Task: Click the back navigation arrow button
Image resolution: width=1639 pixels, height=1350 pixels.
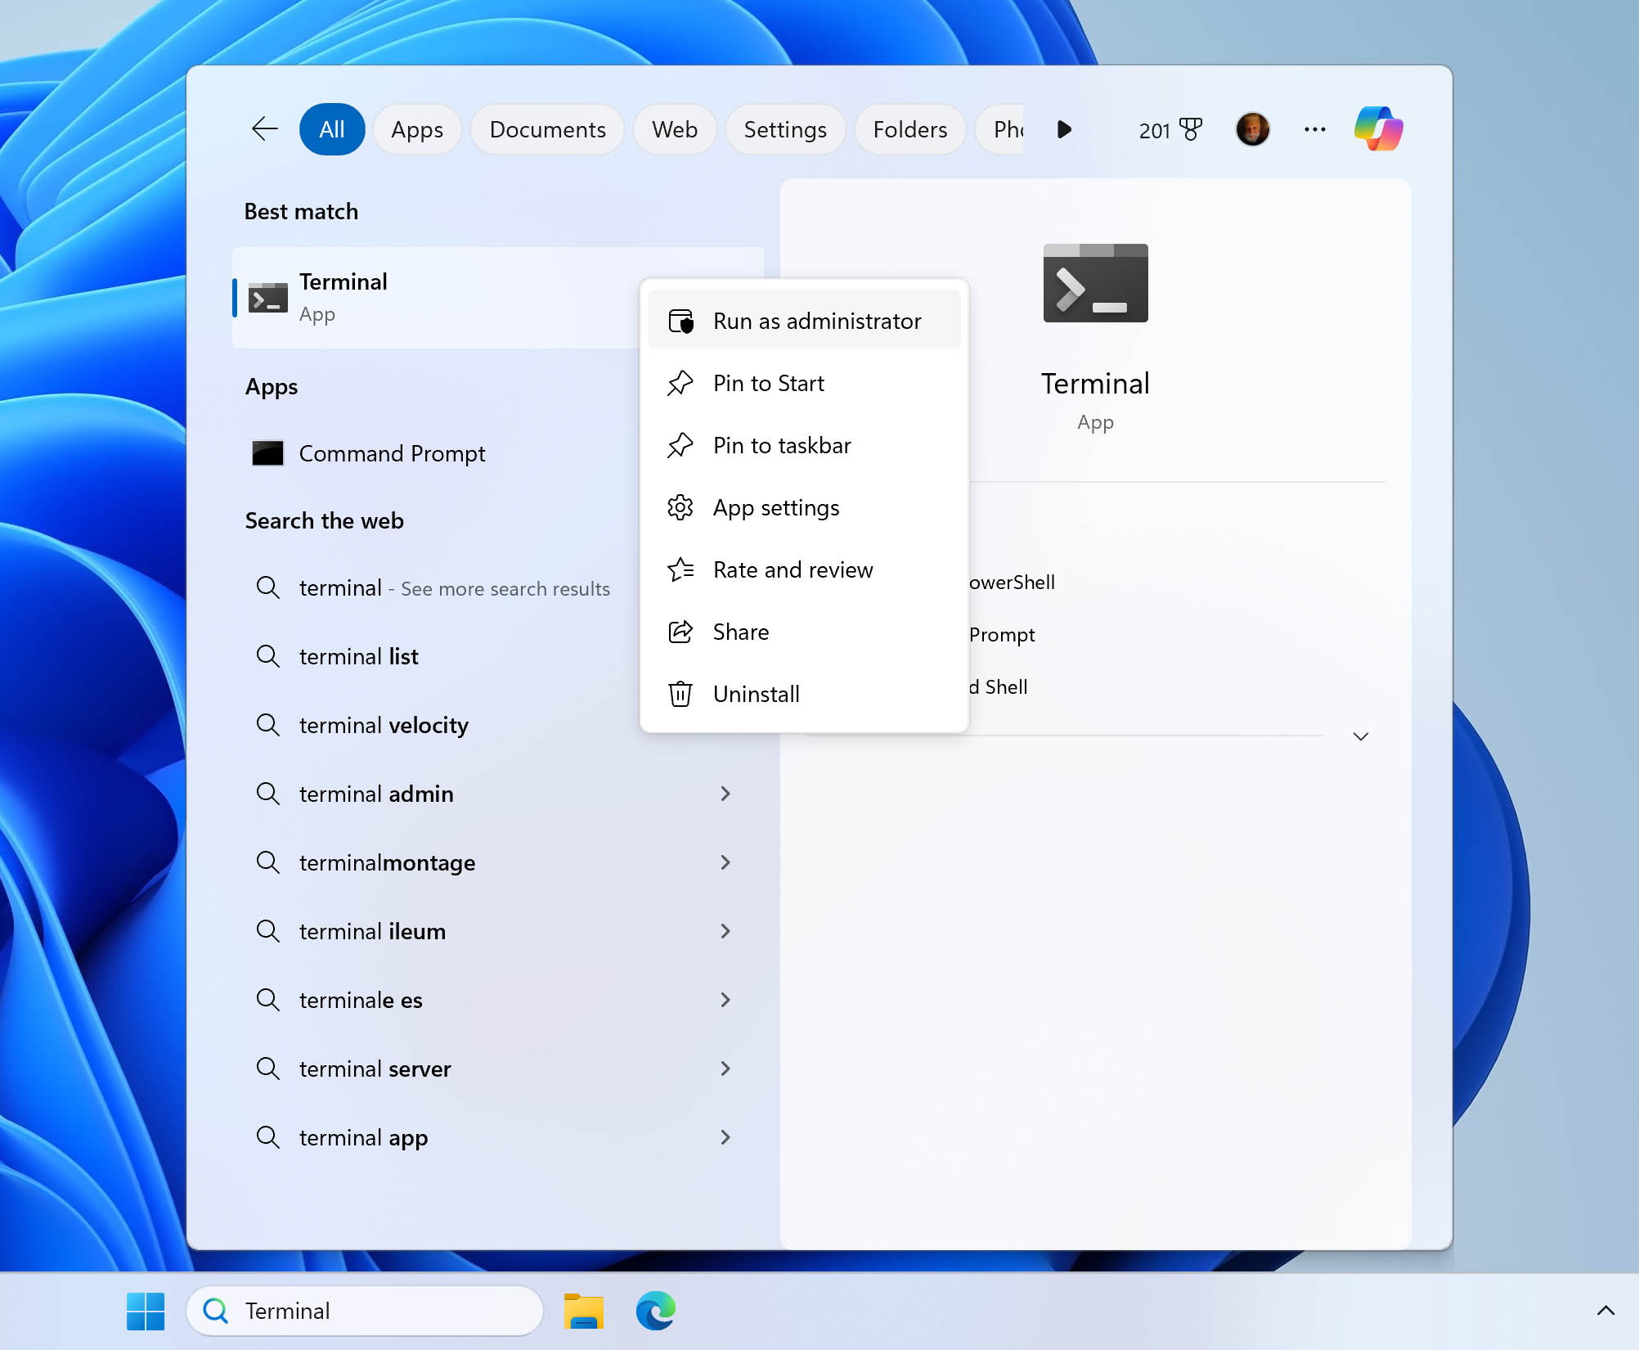Action: 266,129
